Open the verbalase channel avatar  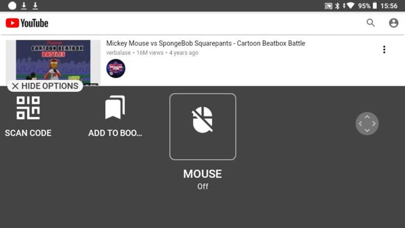click(x=116, y=68)
